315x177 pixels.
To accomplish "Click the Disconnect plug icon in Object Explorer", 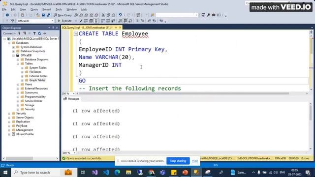I will pos(25,33).
